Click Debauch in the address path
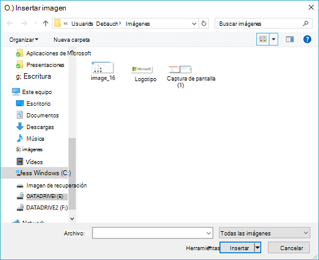 click(107, 24)
